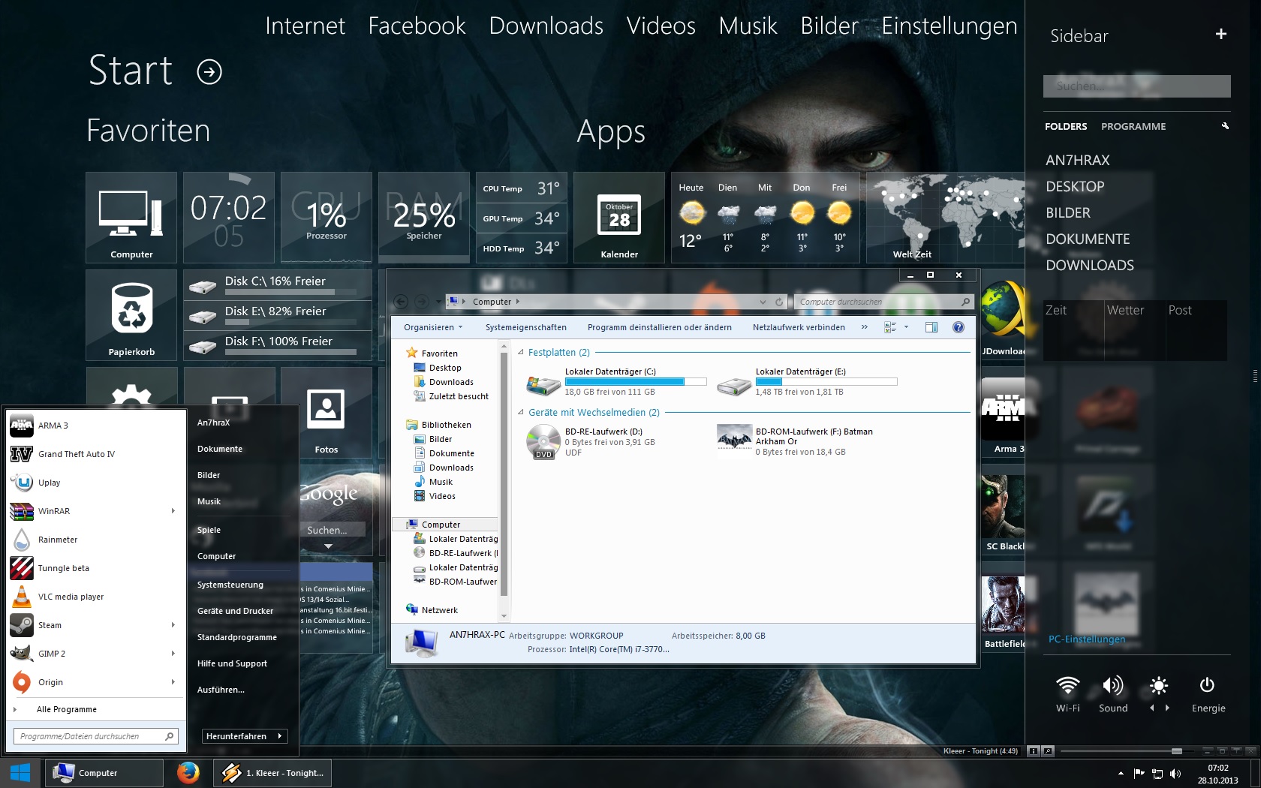Open the Fotos tile
Screen dimensions: 1261x788
tap(327, 413)
